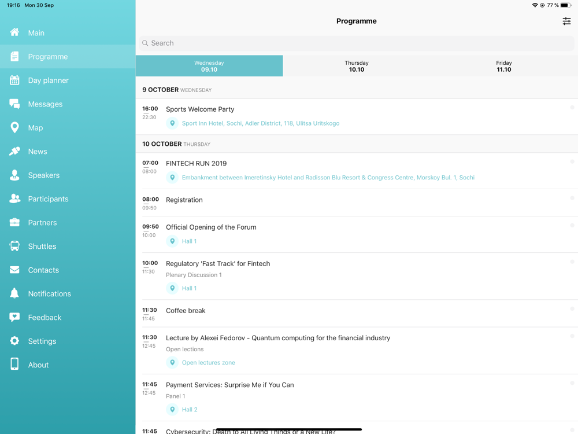Open Embankment between Imeretinsky Hotel link

click(328, 178)
